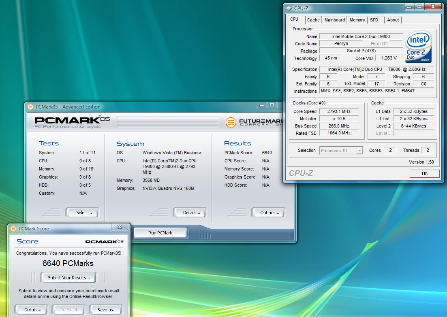Close the PCMark Score dialog
Viewport: 447px width, 317px height.
tap(120, 227)
